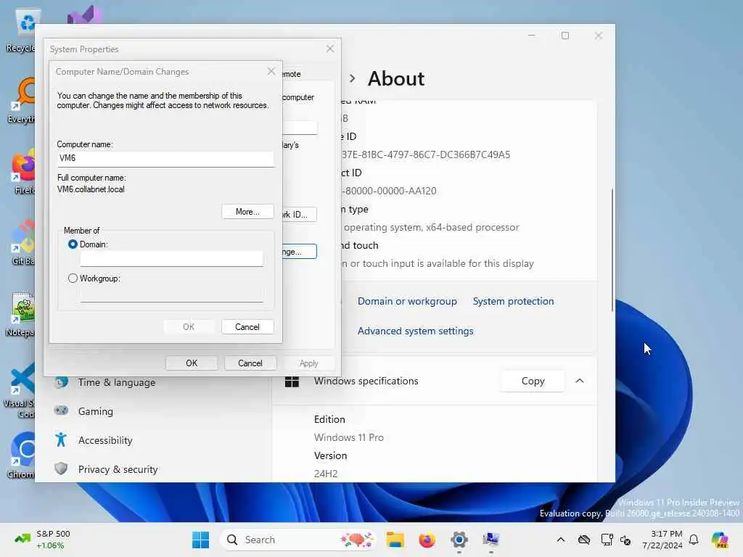Click the volume muted tray icon
Screen dimensions: 743x557
coord(625,540)
